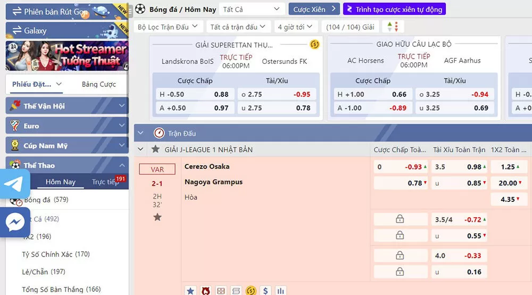
Task: Open the Messenger chat icon
Action: (x=15, y=222)
